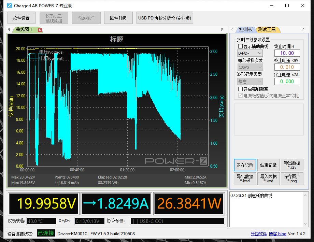
Task: Click the 终止电流 field showing 0.000
Action: pyautogui.click(x=287, y=82)
